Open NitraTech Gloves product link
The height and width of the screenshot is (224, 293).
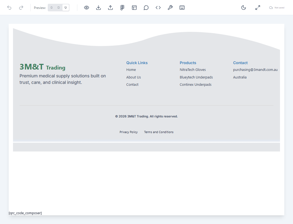tap(193, 70)
